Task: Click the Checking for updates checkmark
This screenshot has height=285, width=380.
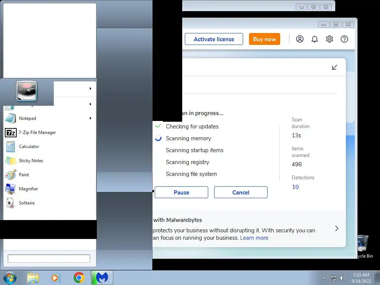Action: coord(158,126)
